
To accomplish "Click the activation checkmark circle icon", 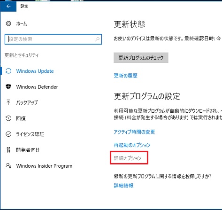I will click(x=8, y=134).
